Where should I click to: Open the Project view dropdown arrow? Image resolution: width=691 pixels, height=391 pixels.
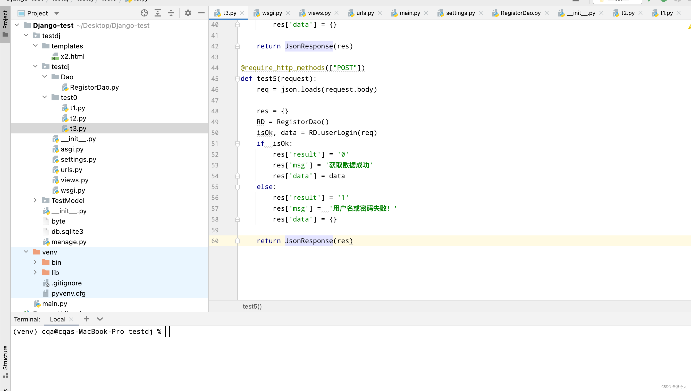tap(57, 13)
